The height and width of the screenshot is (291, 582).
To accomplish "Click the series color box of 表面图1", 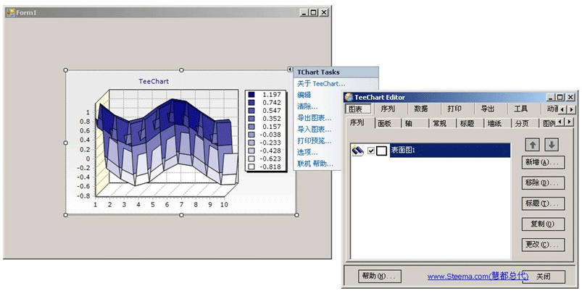I will [x=382, y=151].
